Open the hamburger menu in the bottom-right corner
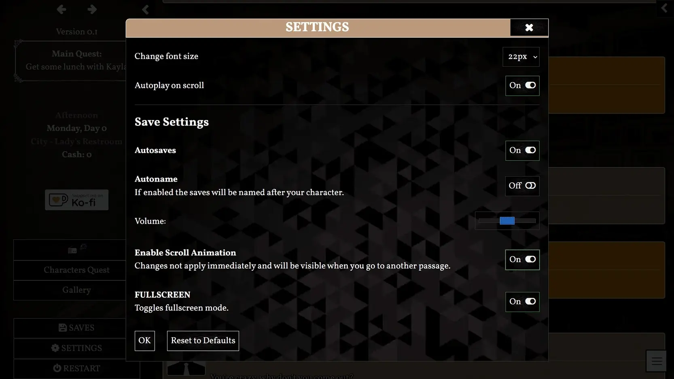This screenshot has width=674, height=379. [656, 361]
